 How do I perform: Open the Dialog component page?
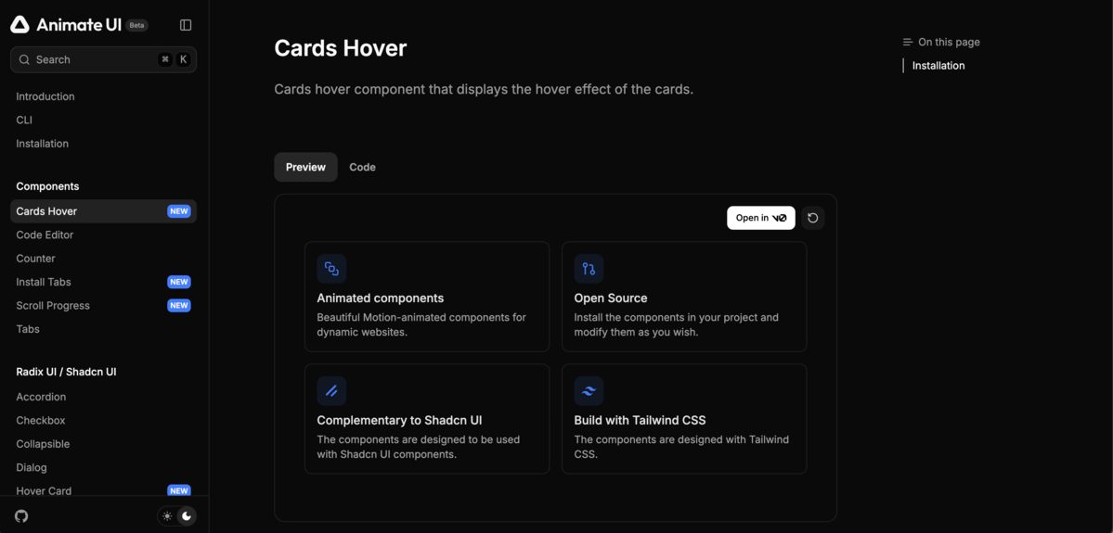click(x=32, y=468)
